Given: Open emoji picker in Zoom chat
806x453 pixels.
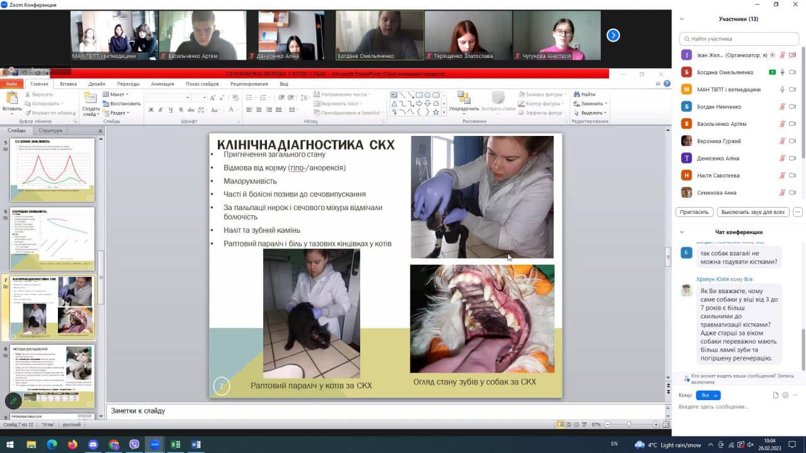Looking at the screenshot, I should click(785, 395).
